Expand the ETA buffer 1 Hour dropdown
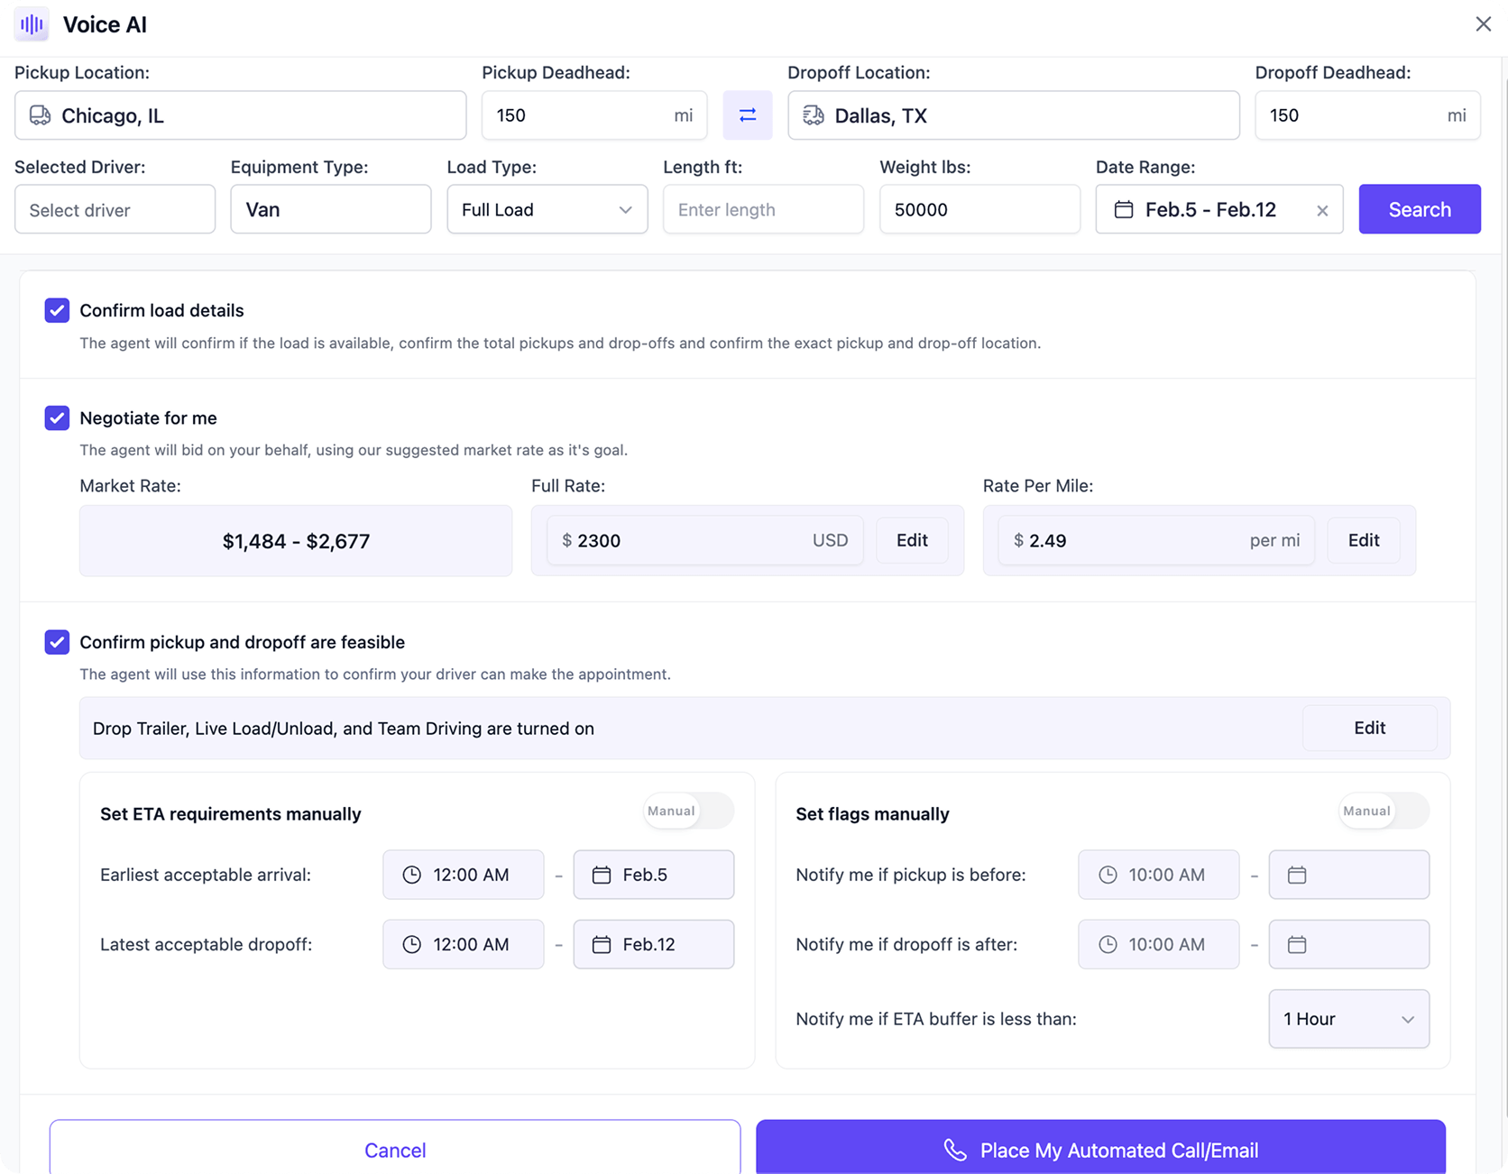The width and height of the screenshot is (1508, 1174). click(x=1347, y=1019)
